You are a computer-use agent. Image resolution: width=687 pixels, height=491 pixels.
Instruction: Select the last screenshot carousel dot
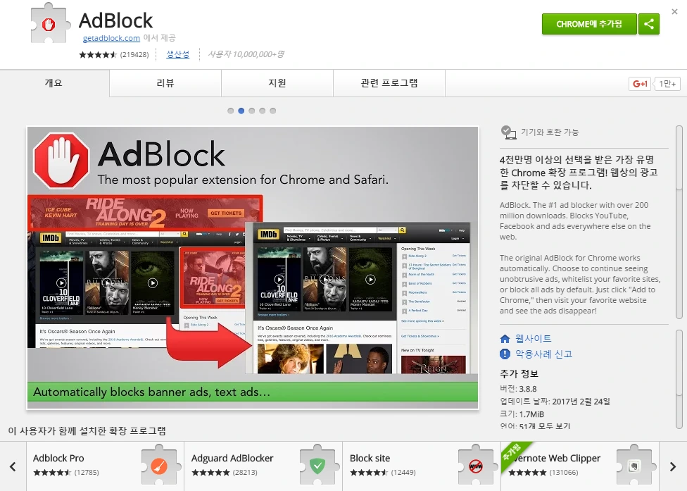(272, 111)
